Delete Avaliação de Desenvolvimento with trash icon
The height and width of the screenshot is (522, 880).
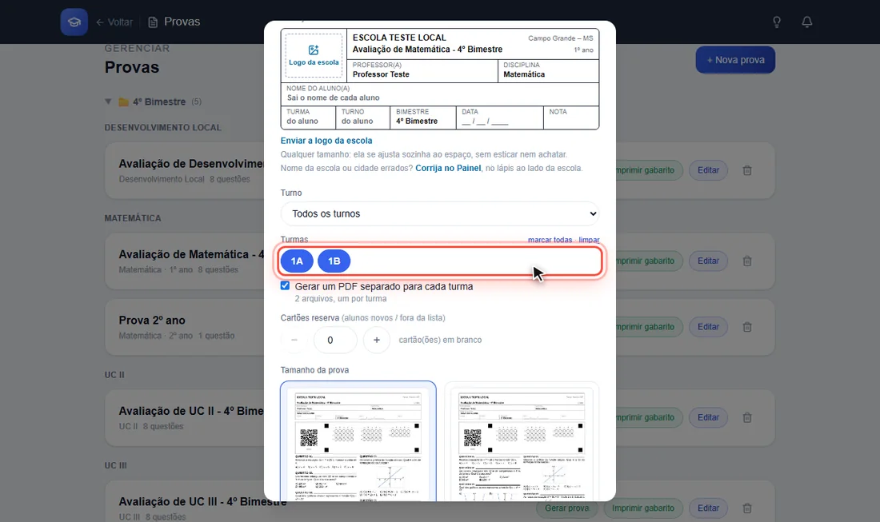747,170
